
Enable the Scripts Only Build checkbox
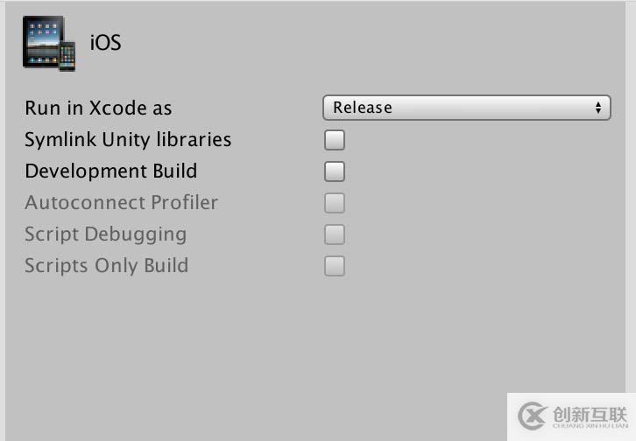point(334,266)
